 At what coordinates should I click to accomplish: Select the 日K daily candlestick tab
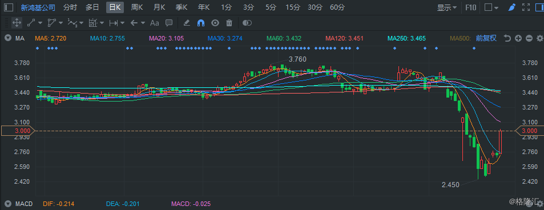point(115,7)
